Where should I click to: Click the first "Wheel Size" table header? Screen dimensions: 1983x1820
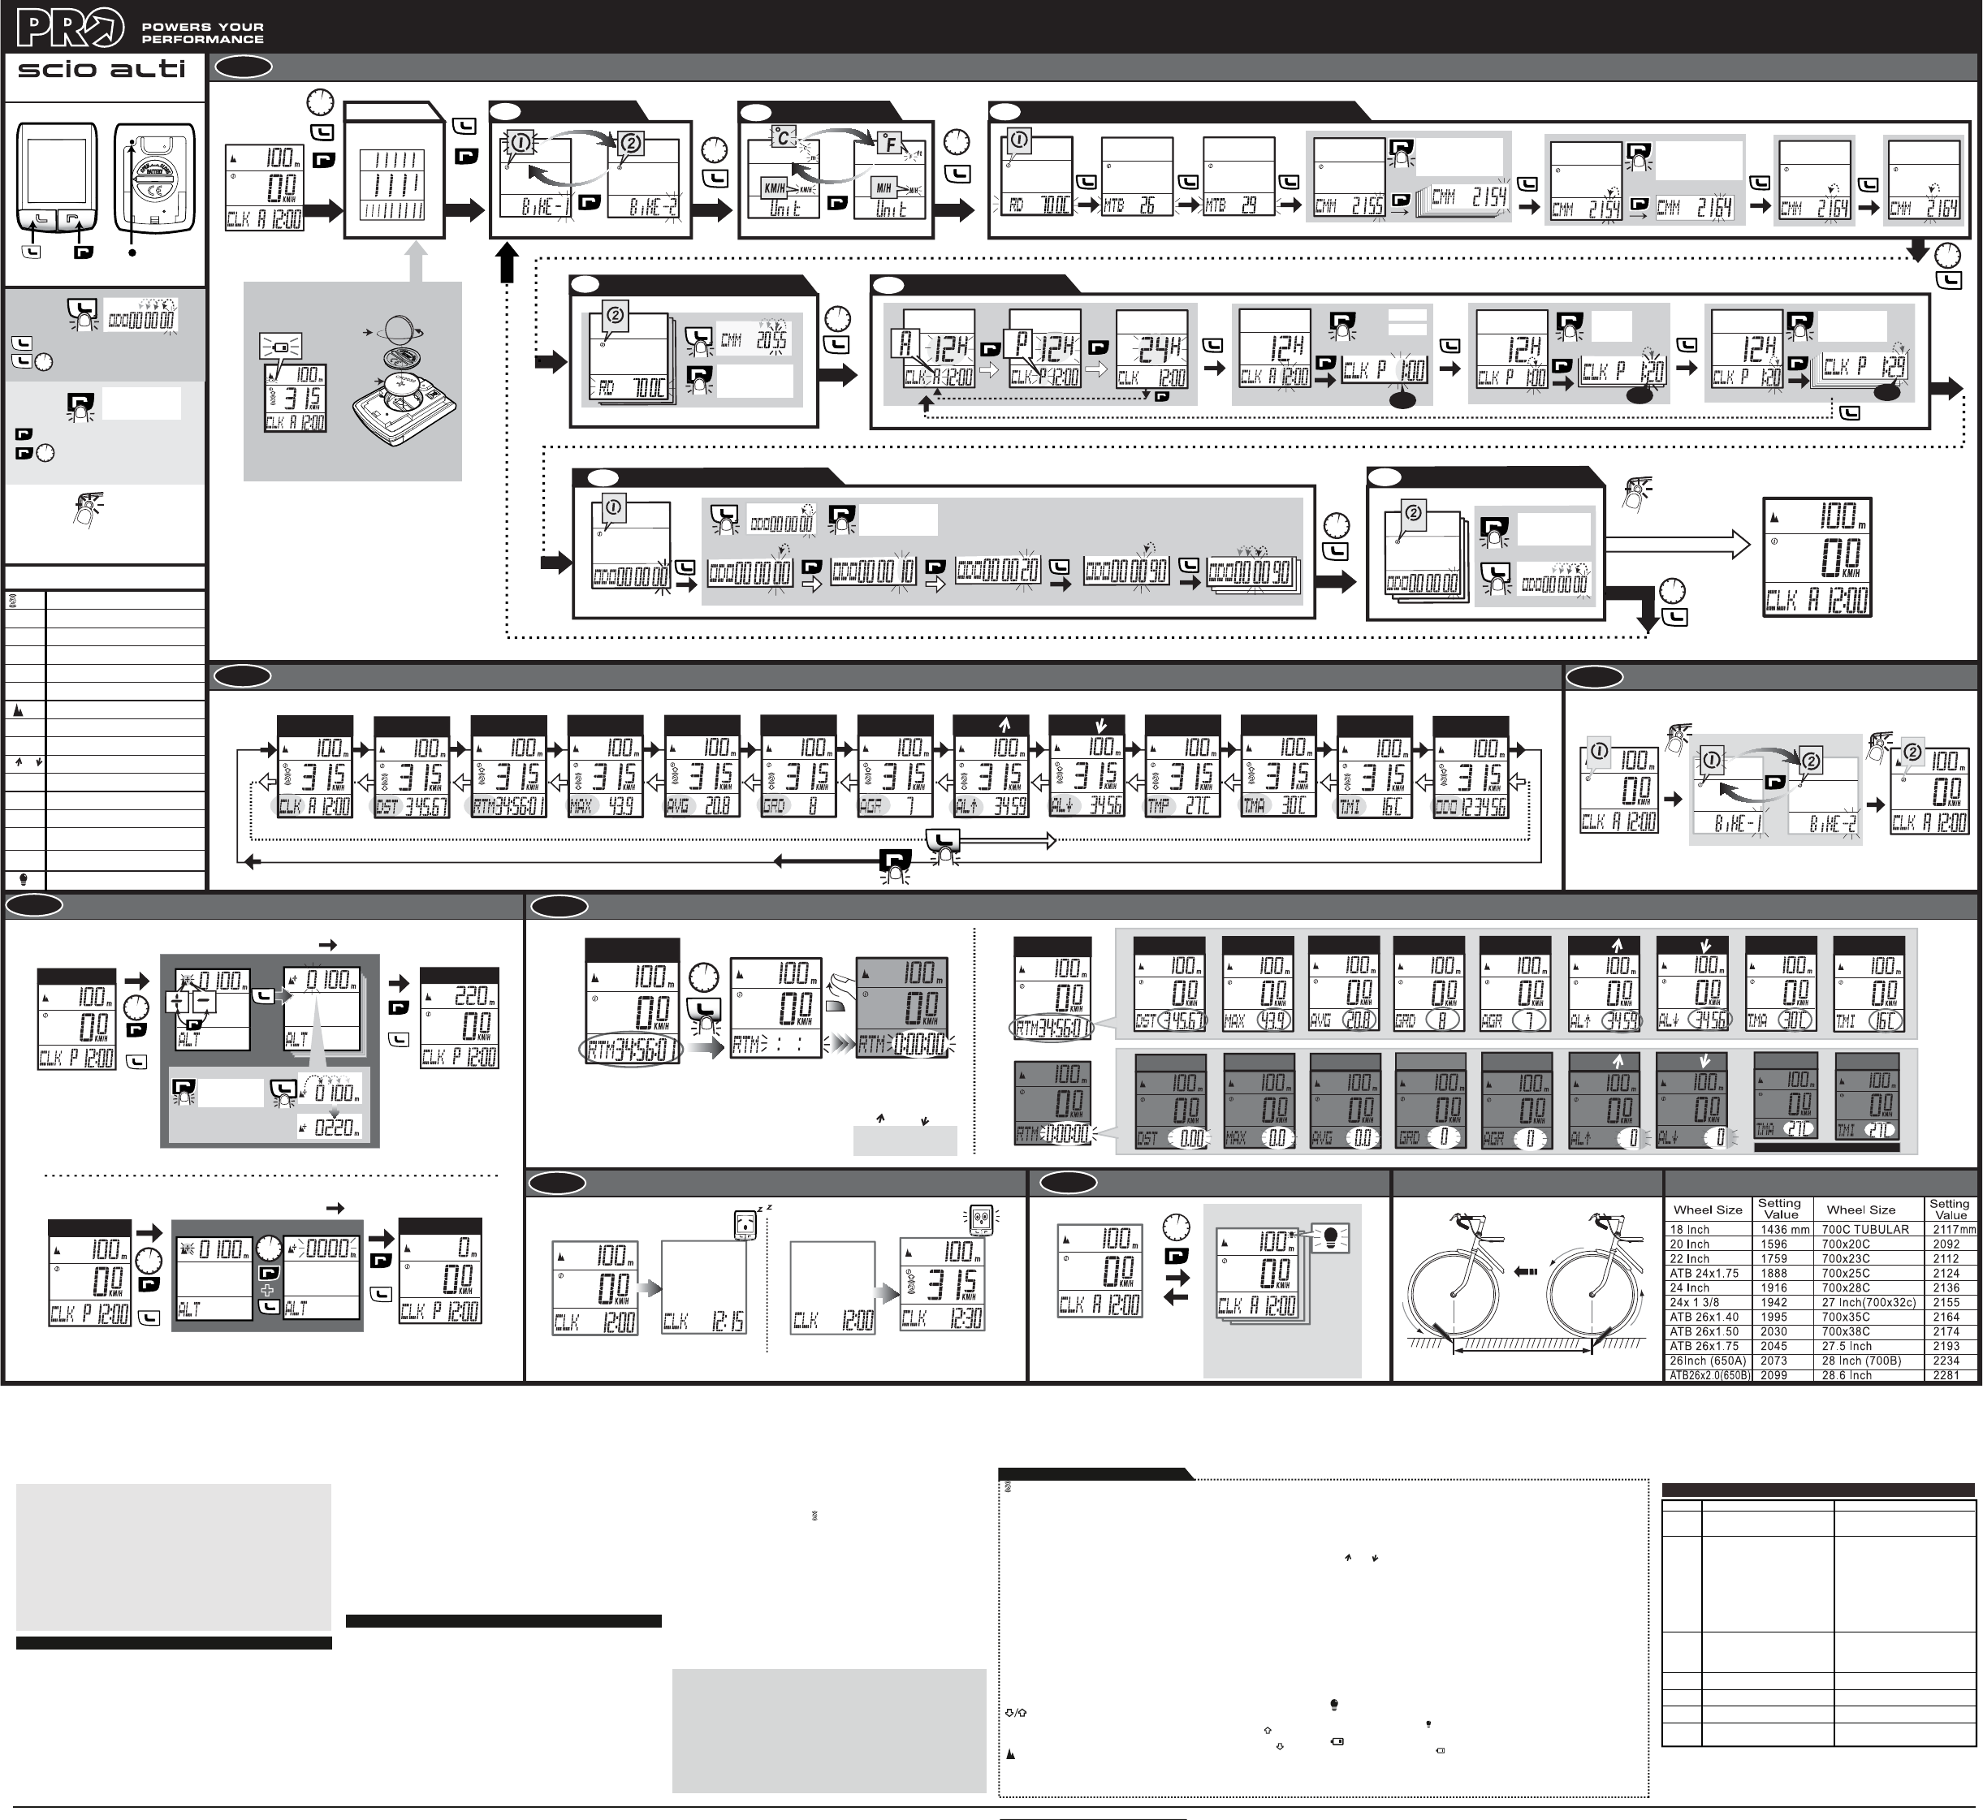point(1709,1210)
